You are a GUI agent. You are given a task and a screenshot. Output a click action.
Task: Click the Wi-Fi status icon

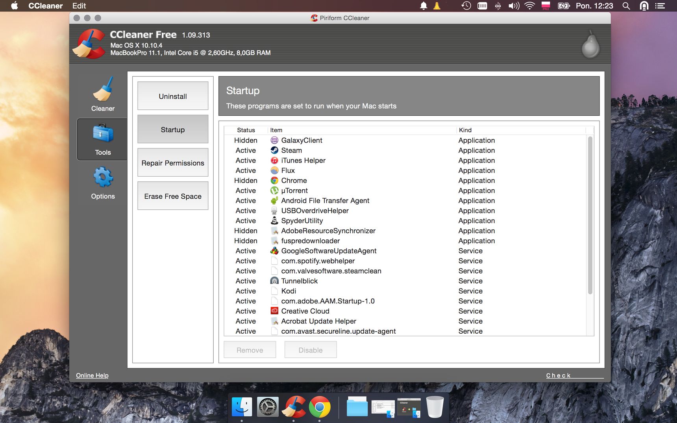click(x=530, y=6)
